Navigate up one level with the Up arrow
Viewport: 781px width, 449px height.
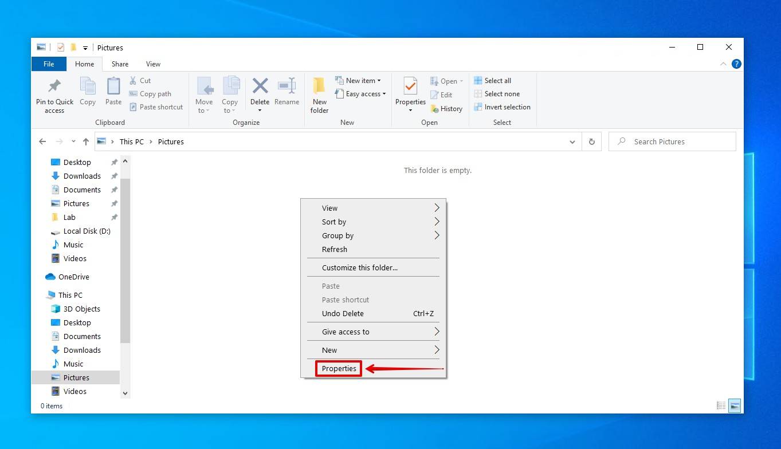click(x=85, y=141)
